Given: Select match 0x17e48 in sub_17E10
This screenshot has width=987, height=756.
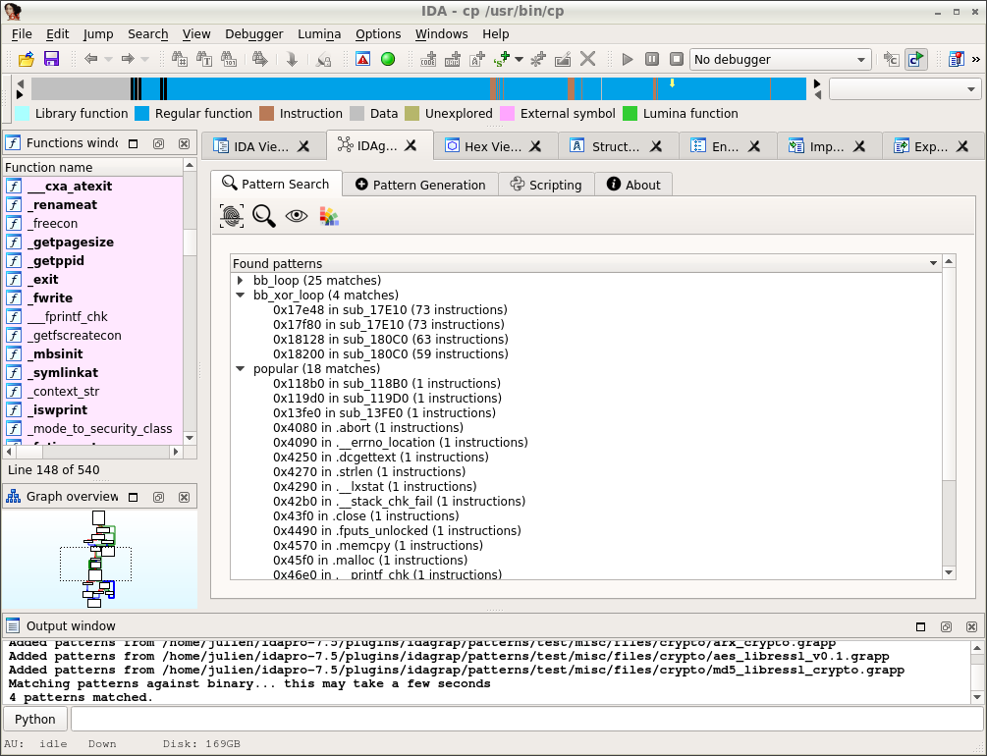Looking at the screenshot, I should pyautogui.click(x=389, y=310).
